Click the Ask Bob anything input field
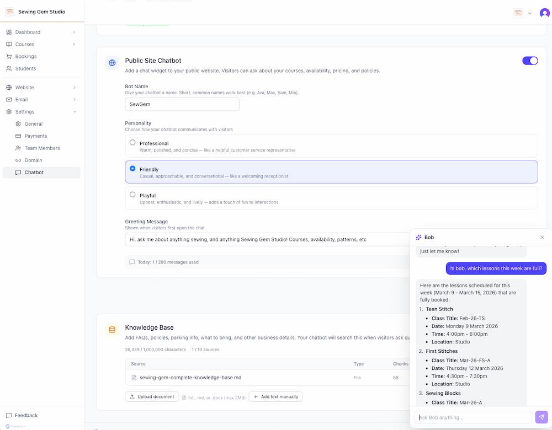The height and width of the screenshot is (430, 552). point(473,417)
